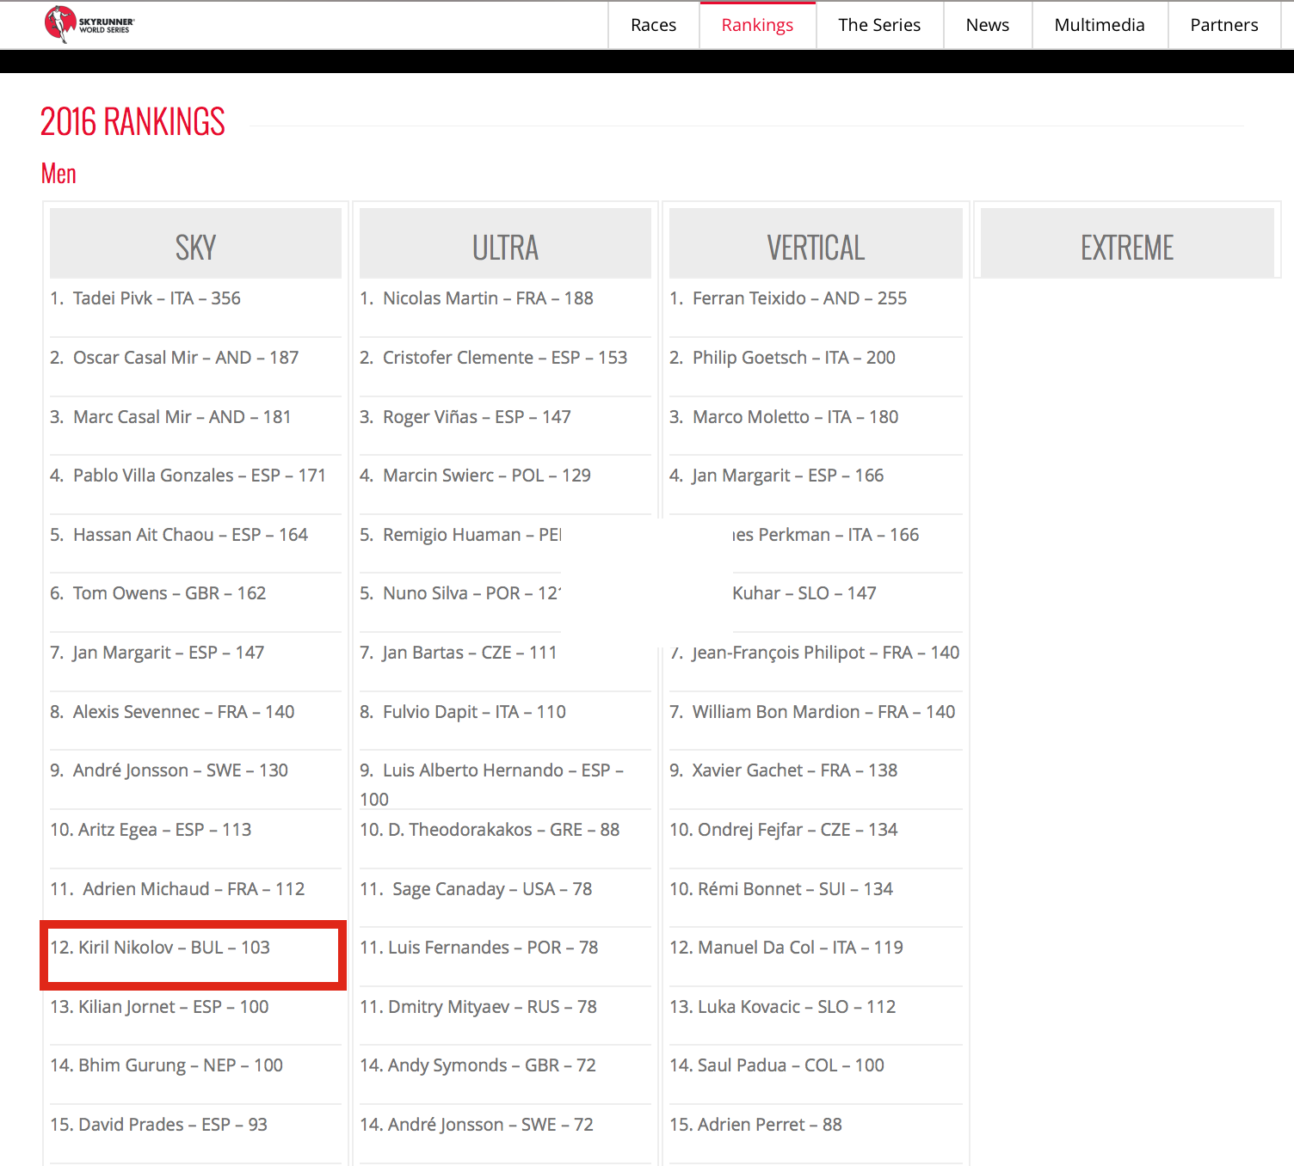Viewport: 1294px width, 1166px height.
Task: Click Ferran Teixido in Vertical rankings
Action: (x=788, y=298)
